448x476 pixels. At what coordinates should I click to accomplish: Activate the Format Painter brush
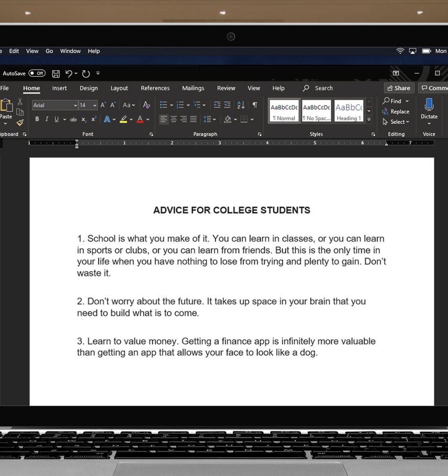pos(20,123)
